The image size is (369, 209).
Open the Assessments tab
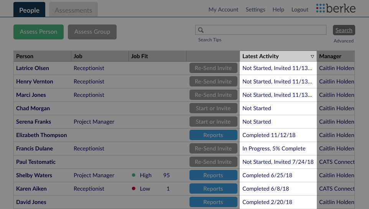click(73, 10)
